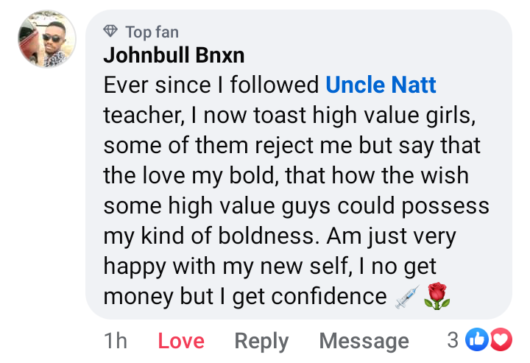Screen dimensions: 530x363
Task: Click the blue thumbs-up reaction icon
Action: tap(478, 339)
